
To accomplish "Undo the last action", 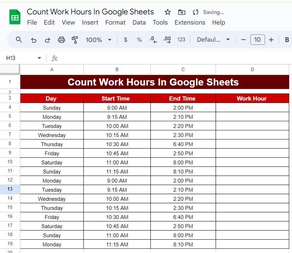I will [33, 40].
